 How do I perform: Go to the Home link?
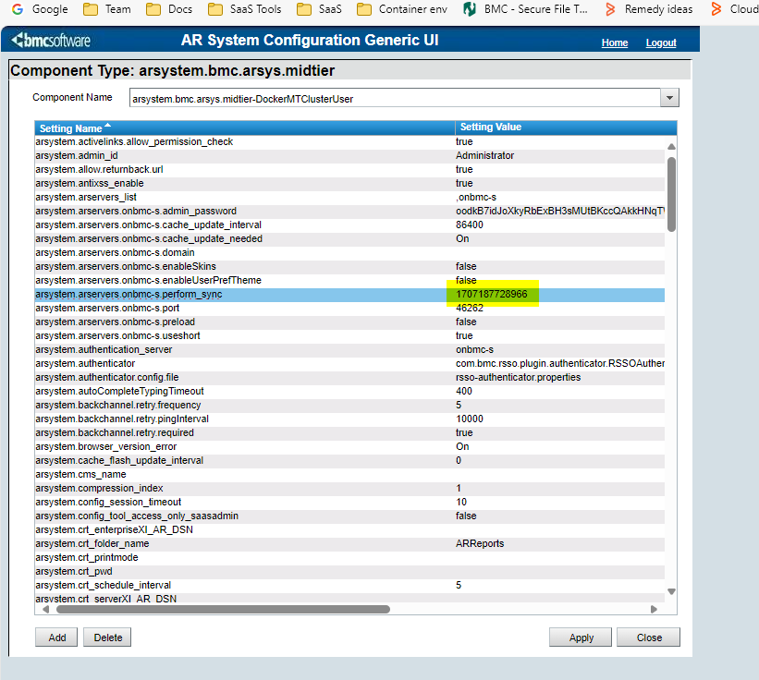pyautogui.click(x=615, y=42)
